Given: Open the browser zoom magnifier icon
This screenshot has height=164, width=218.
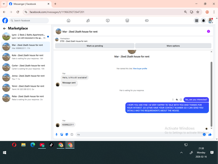Looking at the screenshot, I should tap(185, 12).
